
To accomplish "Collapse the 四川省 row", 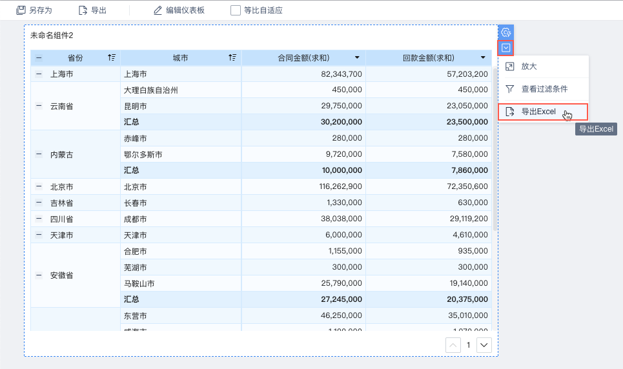I will pyautogui.click(x=39, y=219).
